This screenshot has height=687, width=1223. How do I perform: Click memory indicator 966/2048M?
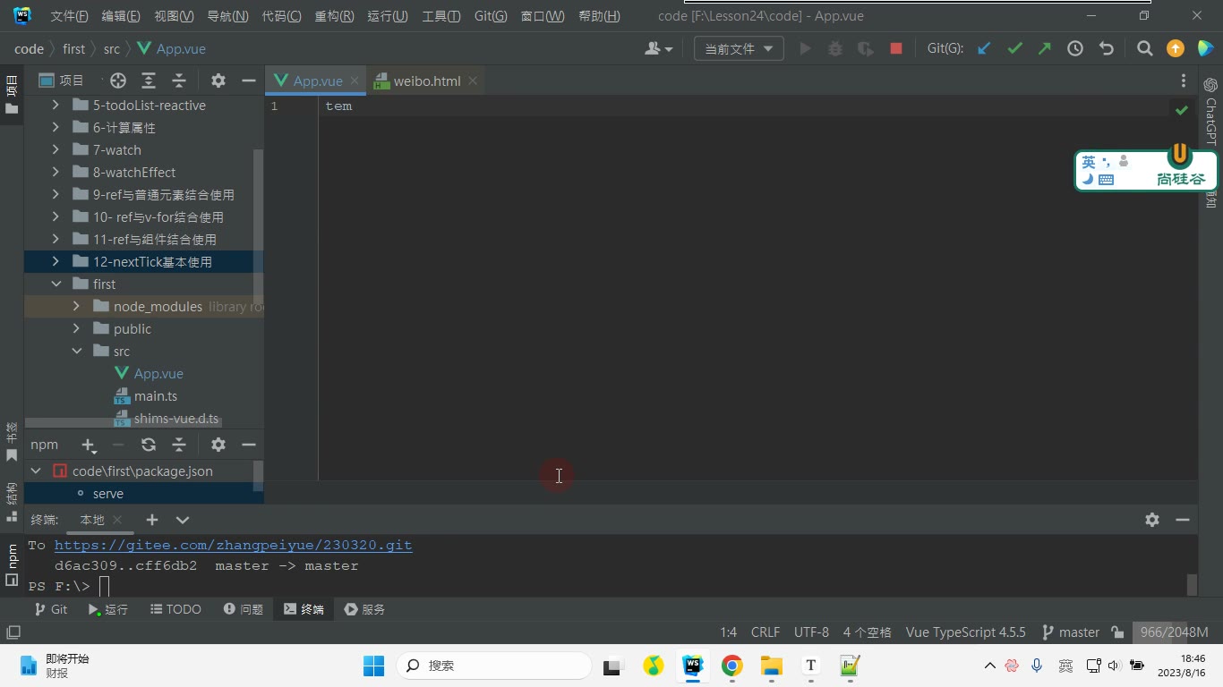[1174, 632]
